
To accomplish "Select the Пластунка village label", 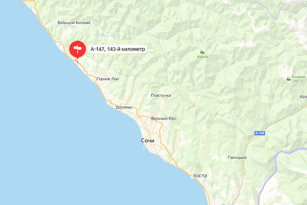I will [x=161, y=95].
